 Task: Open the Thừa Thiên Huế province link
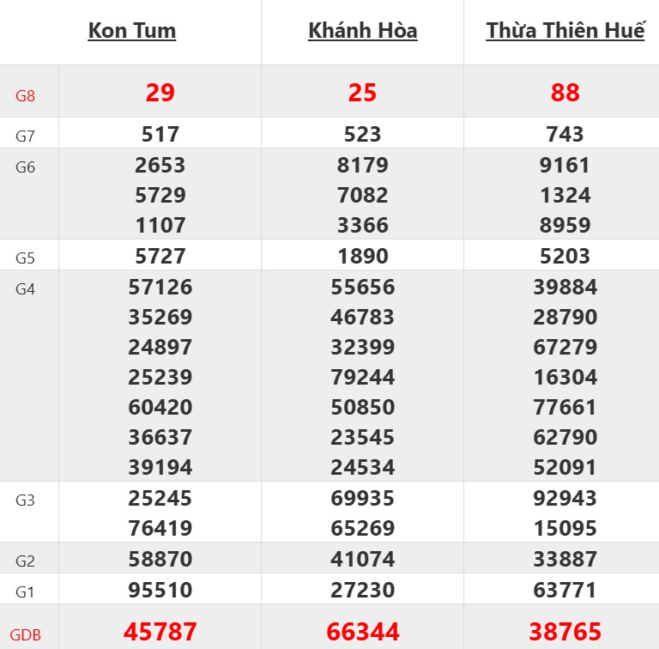pyautogui.click(x=565, y=31)
